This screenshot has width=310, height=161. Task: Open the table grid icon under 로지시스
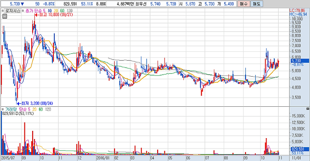[x=5, y=16]
